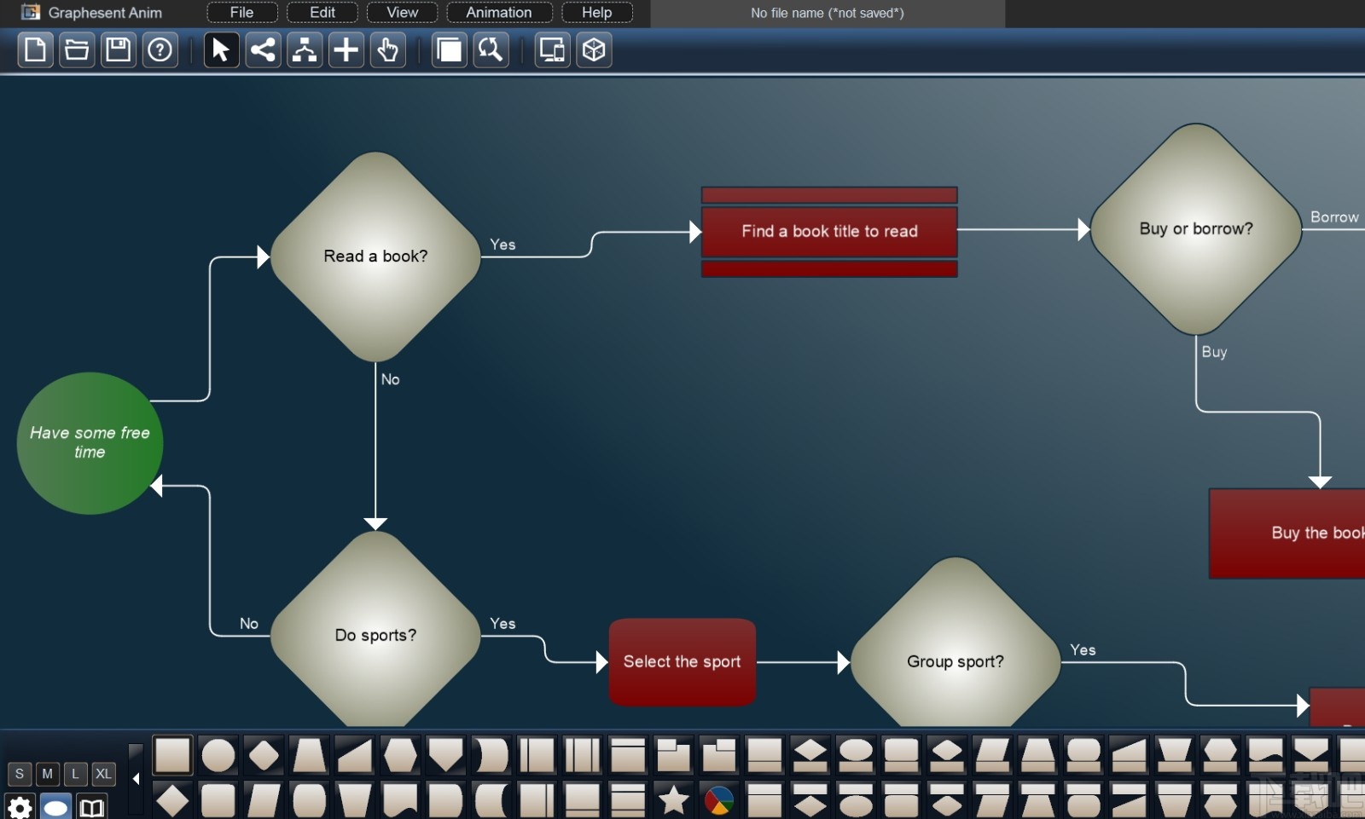Click the magnifier refresh zoom icon
Image resolution: width=1365 pixels, height=819 pixels.
[x=491, y=50]
